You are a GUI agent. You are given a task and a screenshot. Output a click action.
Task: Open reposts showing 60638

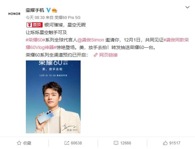73,143
